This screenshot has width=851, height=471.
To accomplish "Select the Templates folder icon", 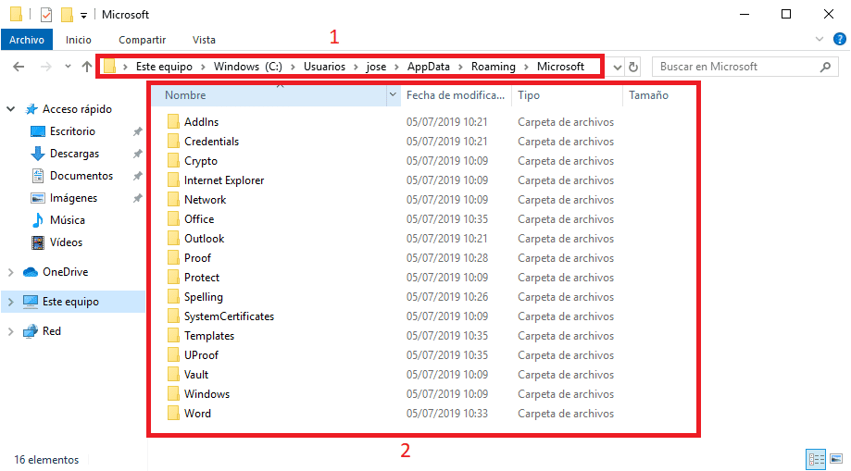I will coord(173,335).
